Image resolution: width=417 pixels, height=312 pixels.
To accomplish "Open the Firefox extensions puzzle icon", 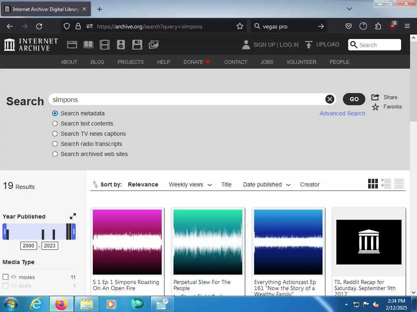I will click(x=378, y=26).
